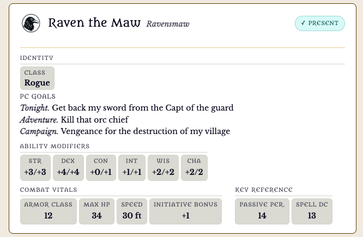Image resolution: width=363 pixels, height=237 pixels.
Task: Select the Rogue class chip
Action: 37,78
